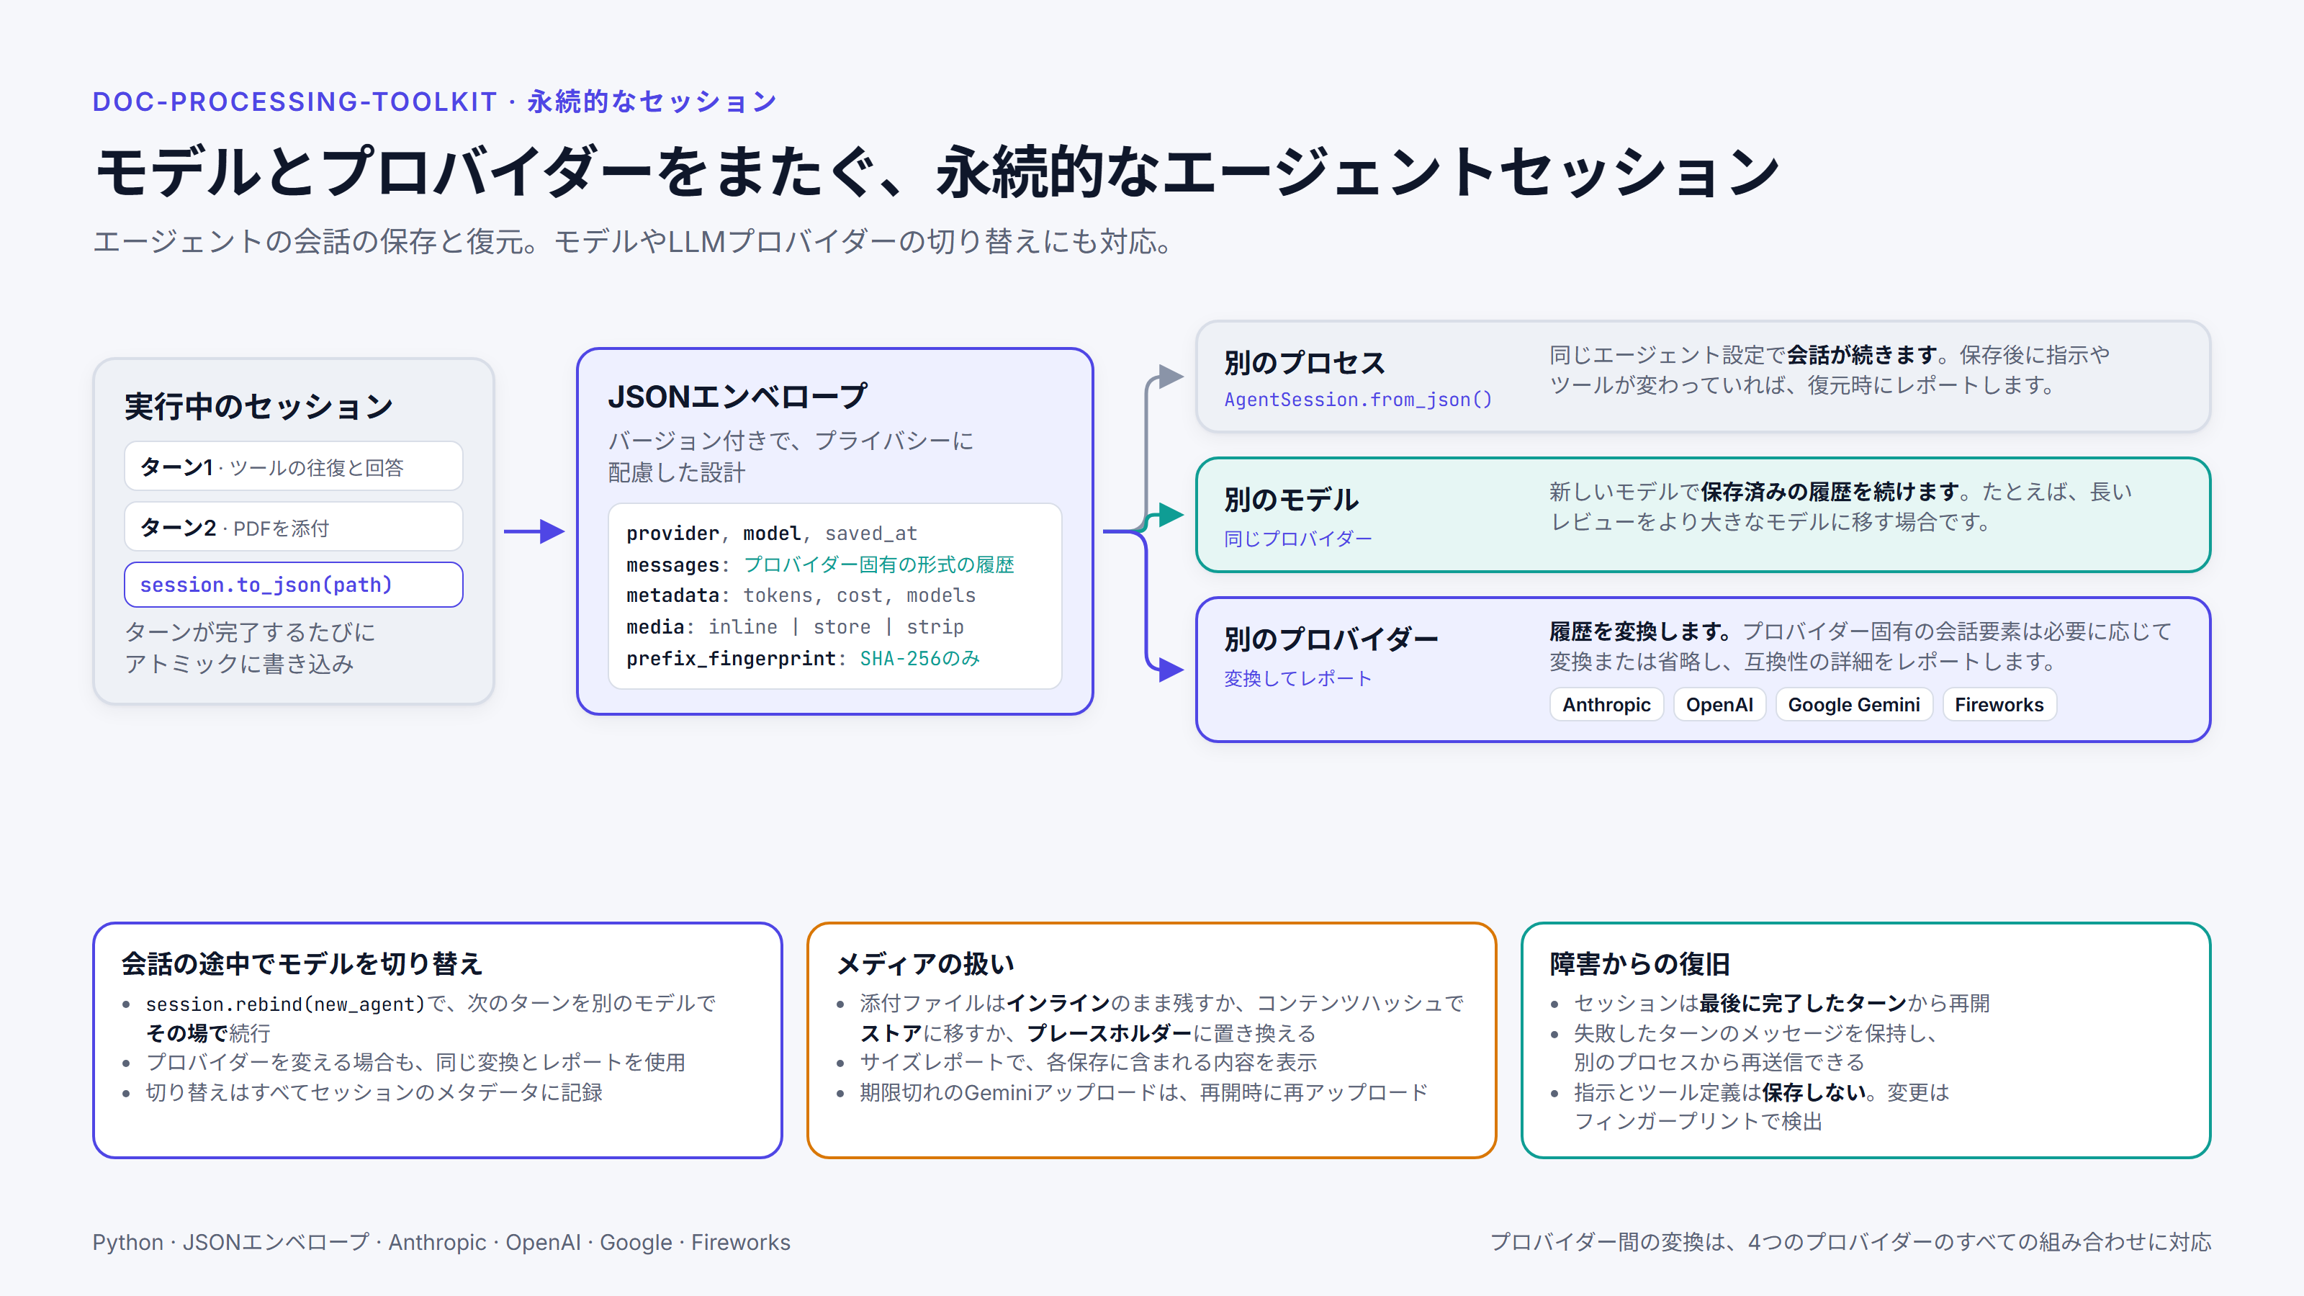The width and height of the screenshot is (2304, 1296).
Task: Click the 実行中のセッション heading
Action: tap(258, 406)
